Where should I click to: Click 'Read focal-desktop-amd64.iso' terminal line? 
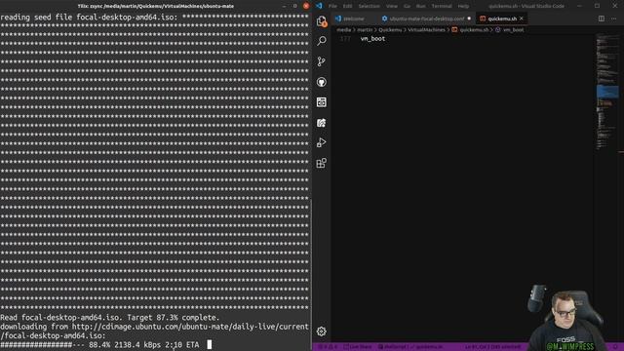tap(110, 318)
